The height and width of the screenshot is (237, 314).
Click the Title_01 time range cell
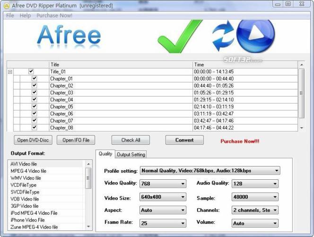245,71
